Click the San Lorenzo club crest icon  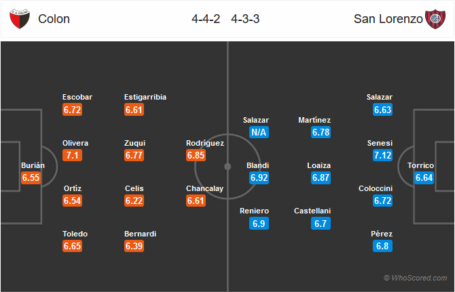pyautogui.click(x=435, y=19)
